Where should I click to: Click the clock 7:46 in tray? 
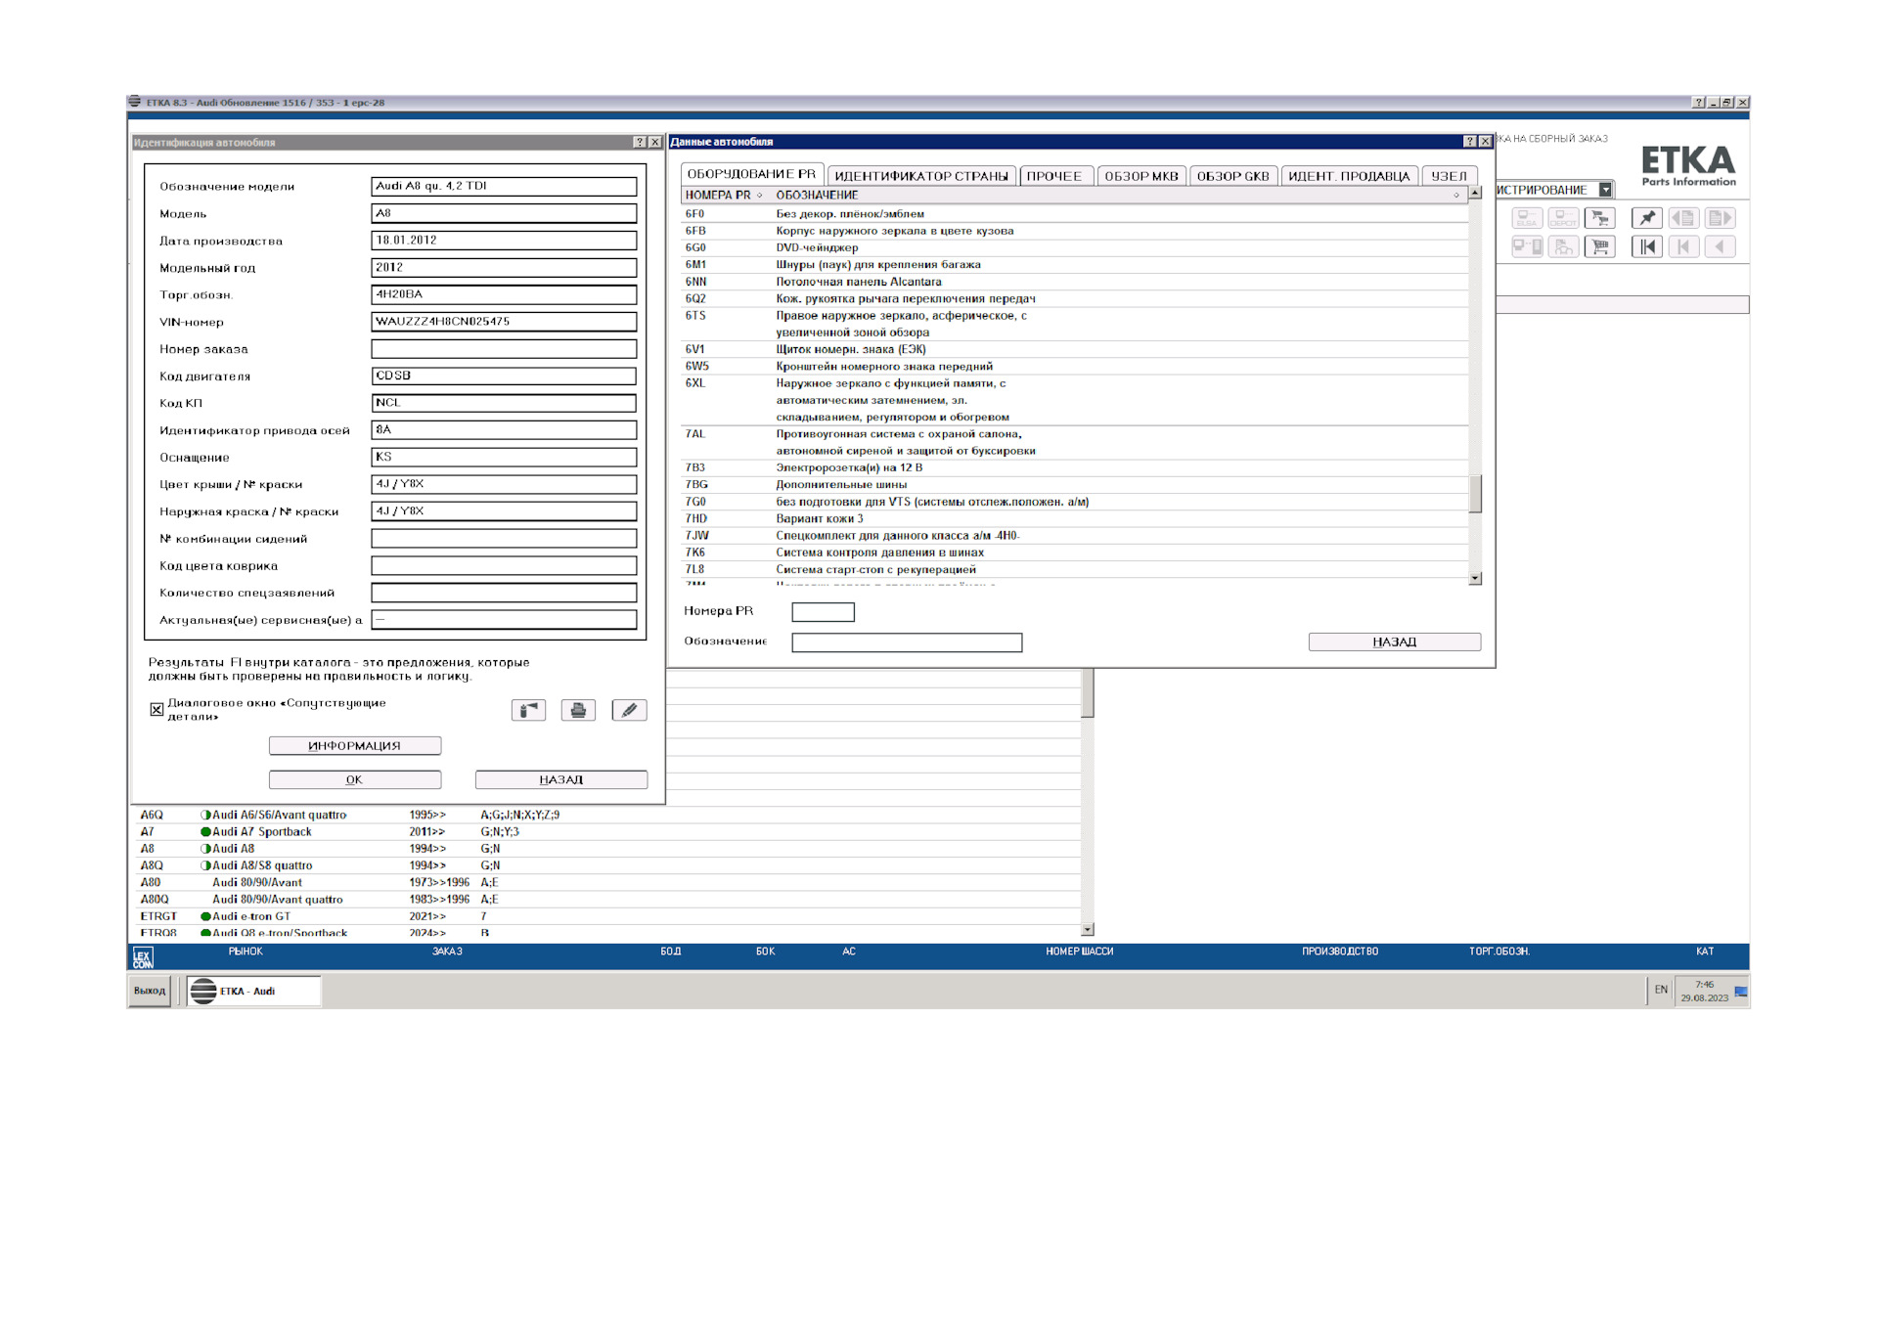point(1704,985)
